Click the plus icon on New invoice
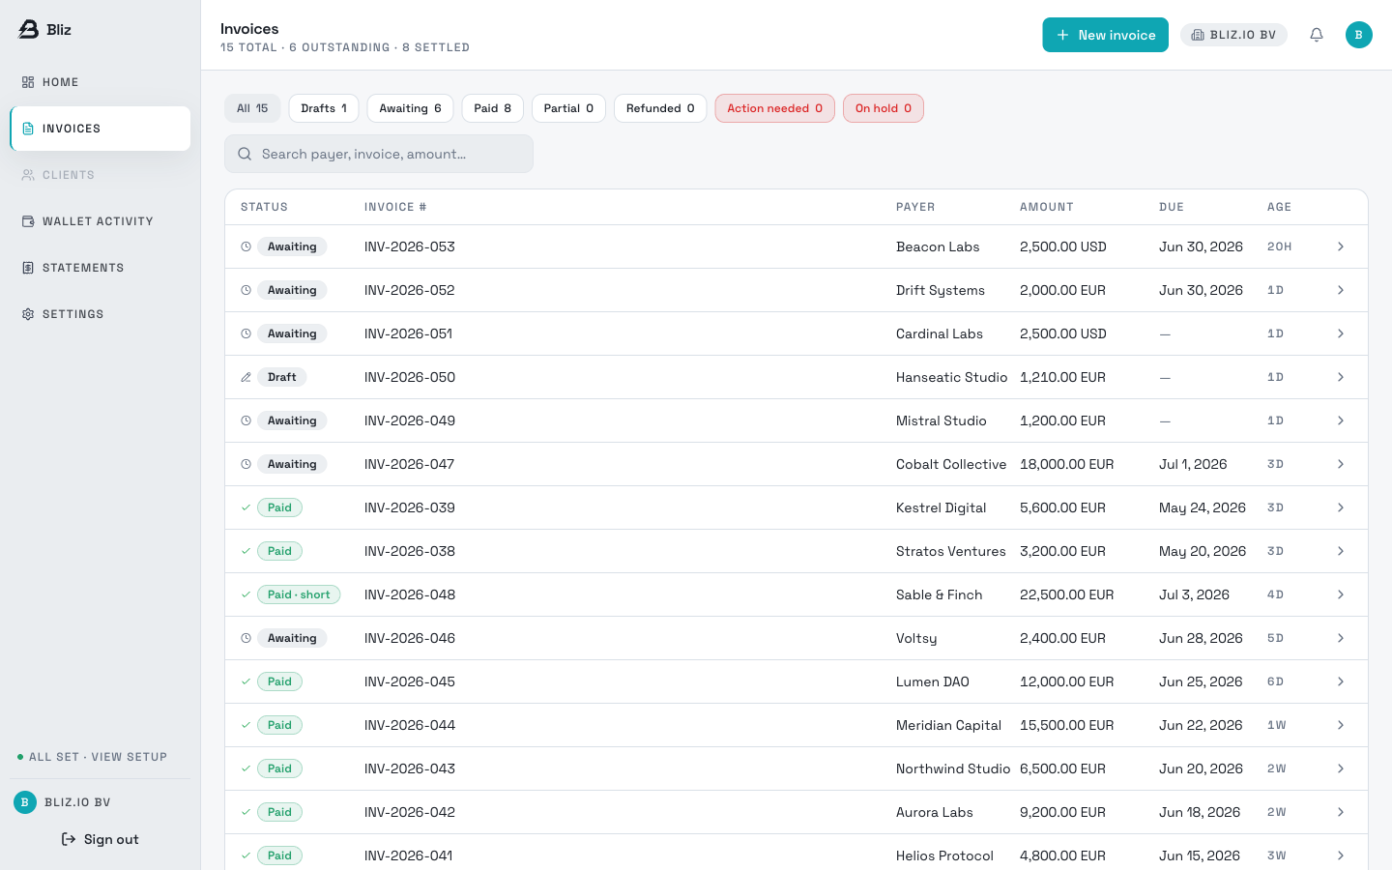Viewport: 1392px width, 870px height. 1062,35
